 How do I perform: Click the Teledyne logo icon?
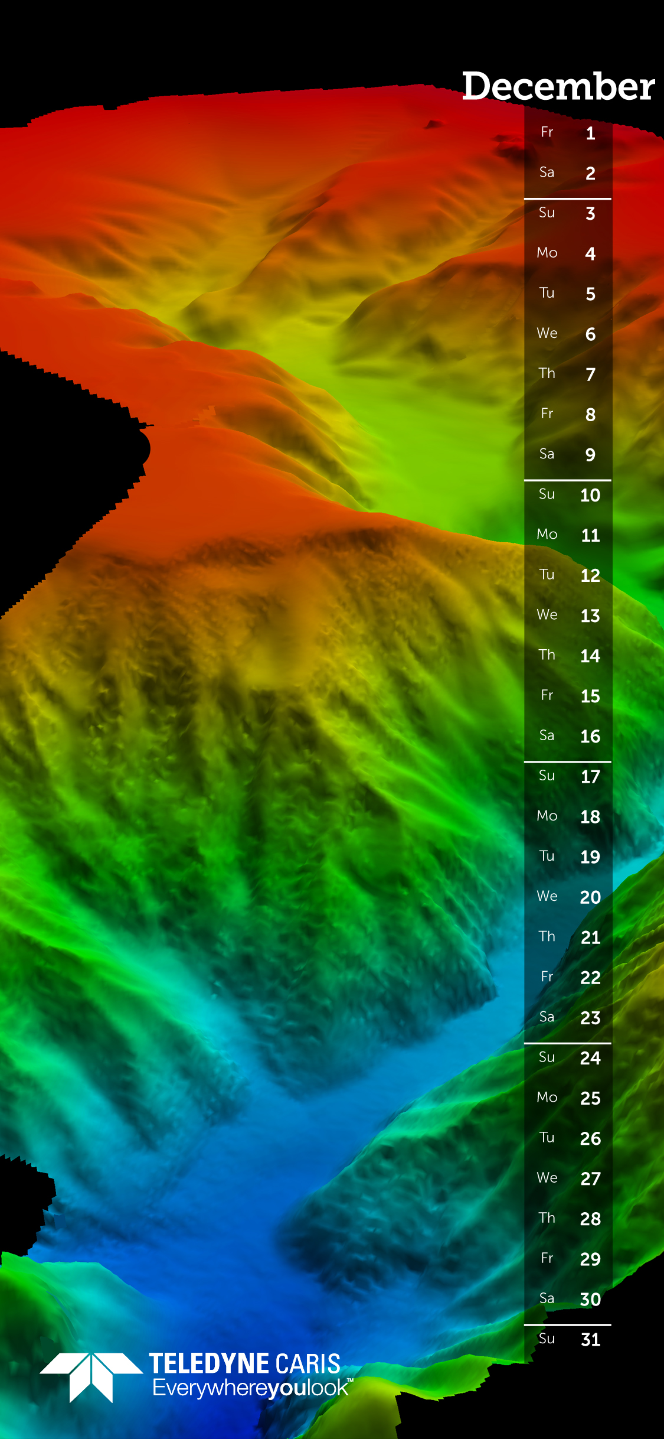click(x=90, y=1376)
